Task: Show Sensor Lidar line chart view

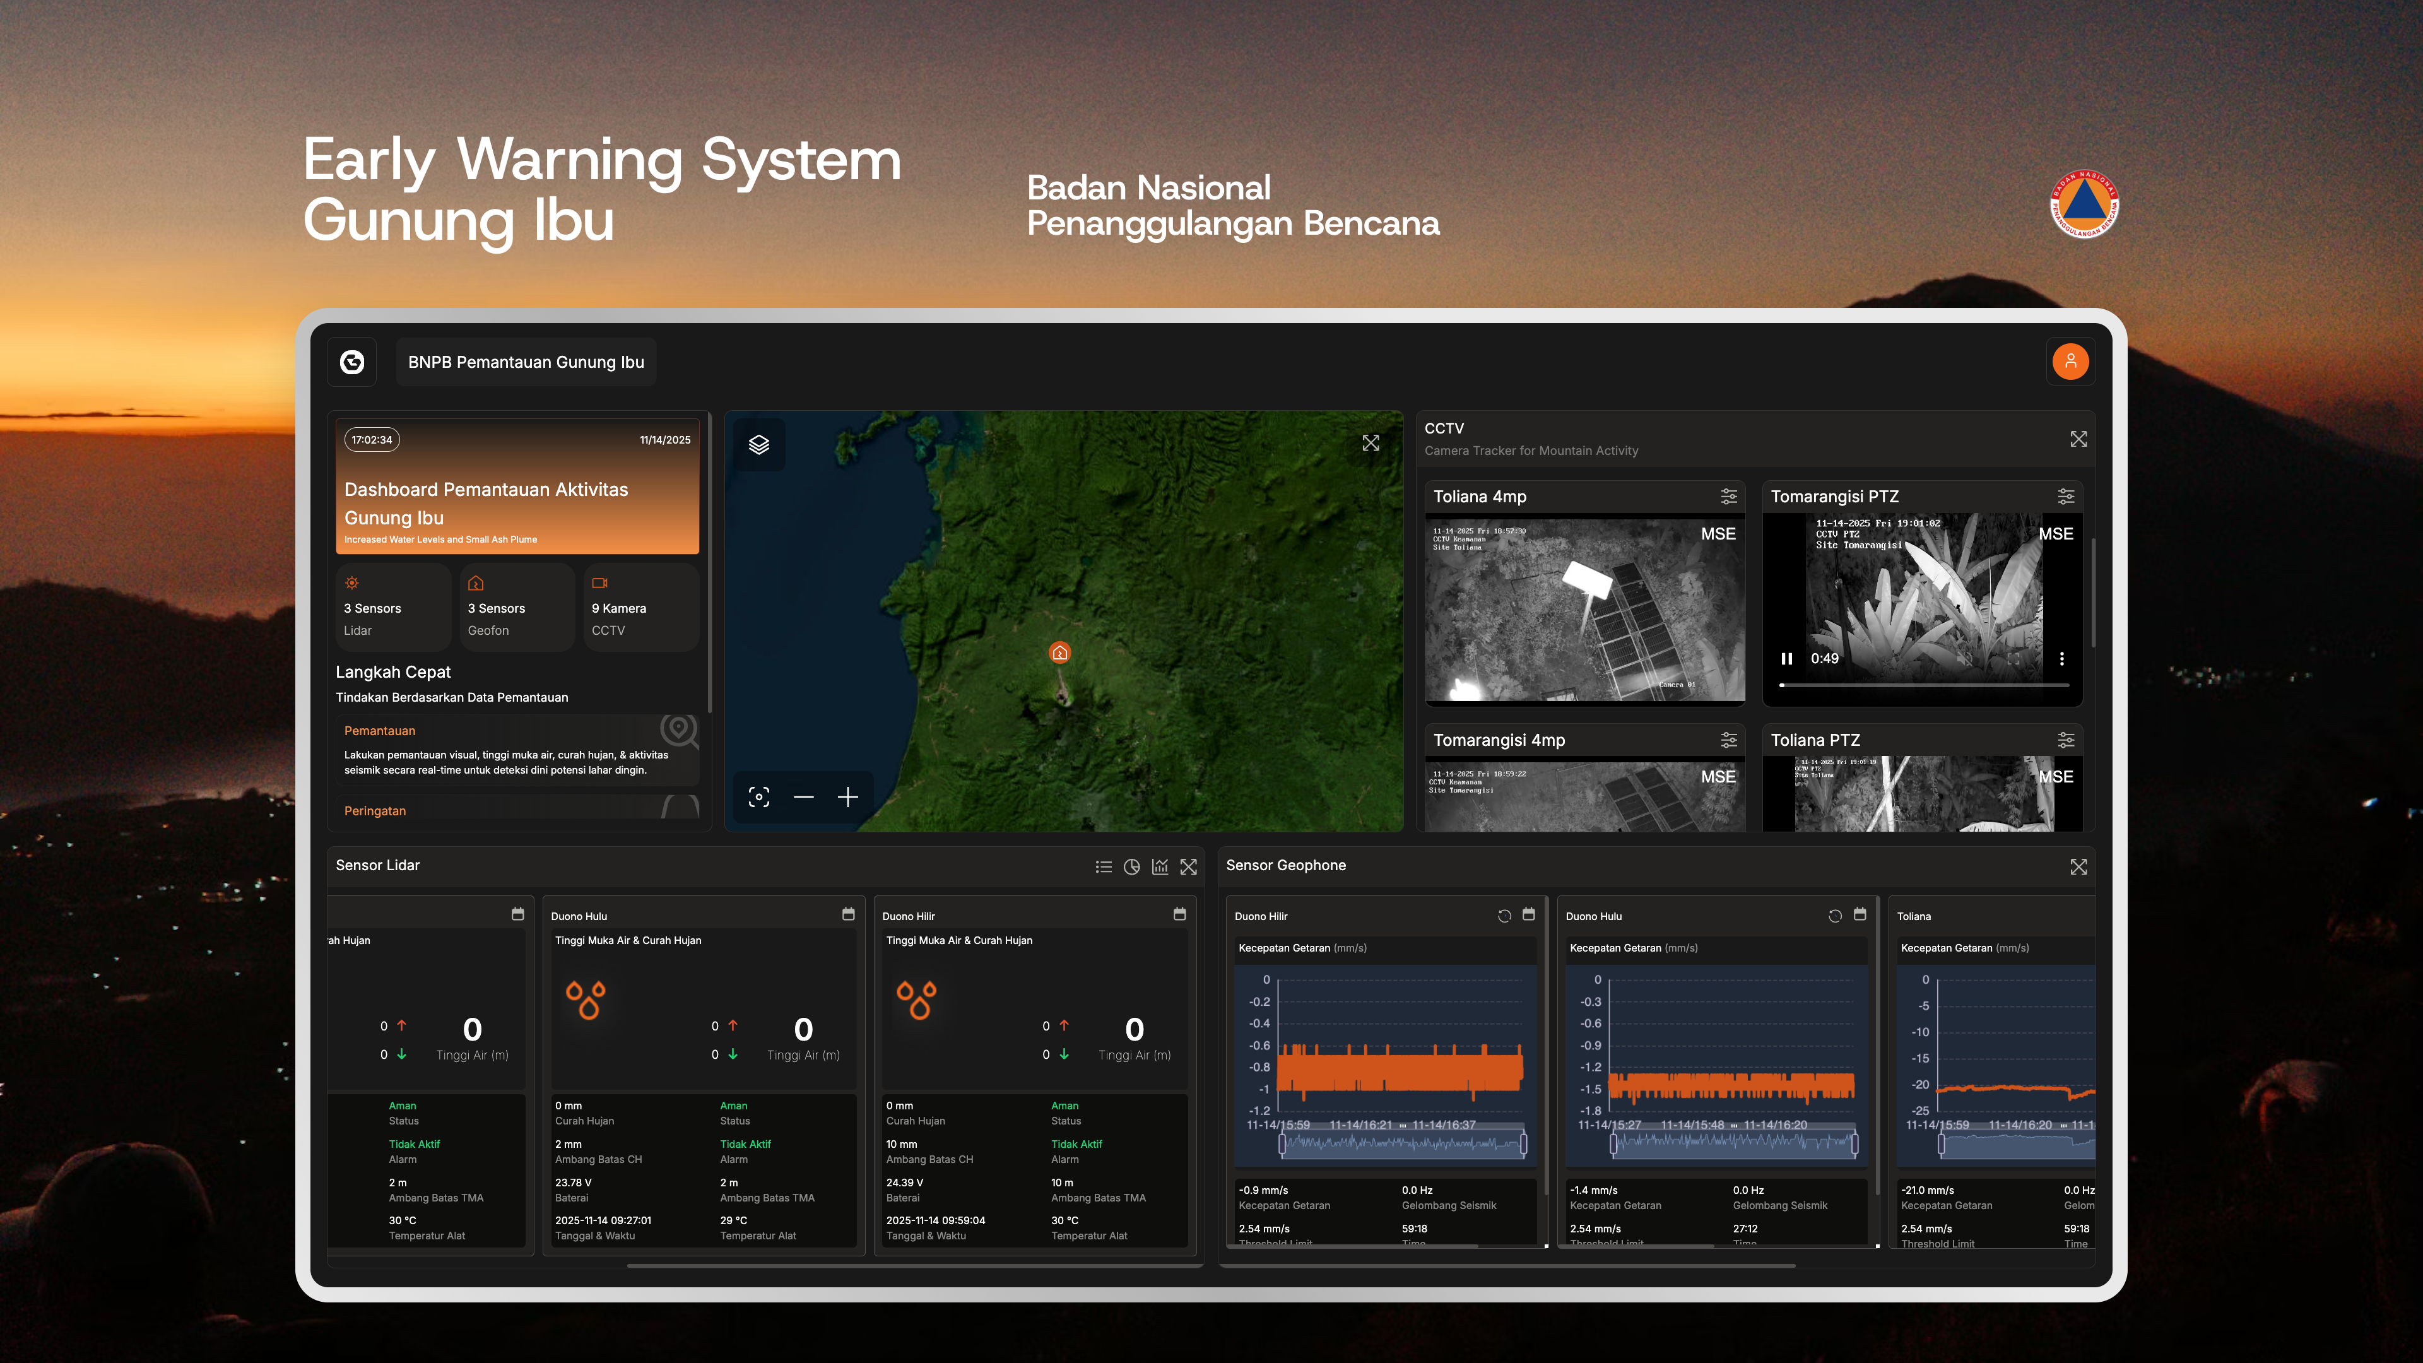Action: click(x=1160, y=866)
